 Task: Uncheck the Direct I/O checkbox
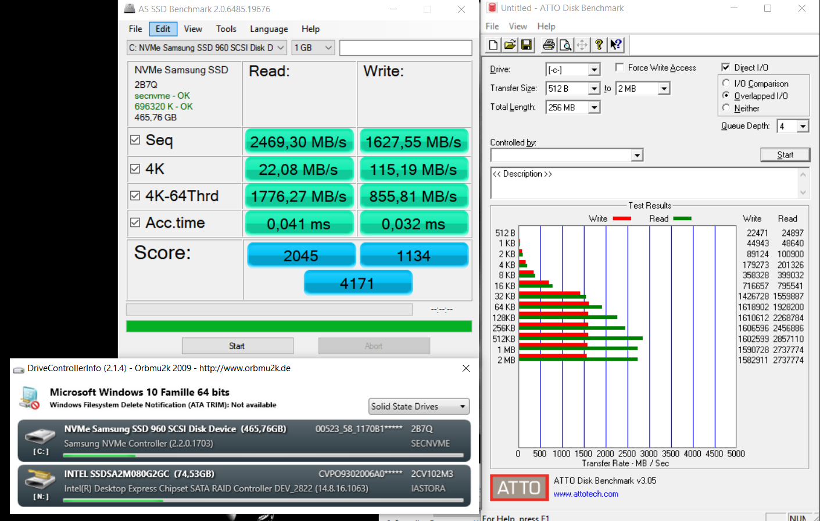(x=725, y=67)
